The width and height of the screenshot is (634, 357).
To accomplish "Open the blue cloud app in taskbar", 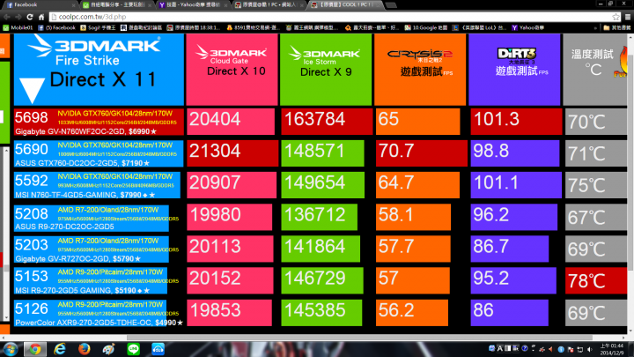I will click(158, 349).
